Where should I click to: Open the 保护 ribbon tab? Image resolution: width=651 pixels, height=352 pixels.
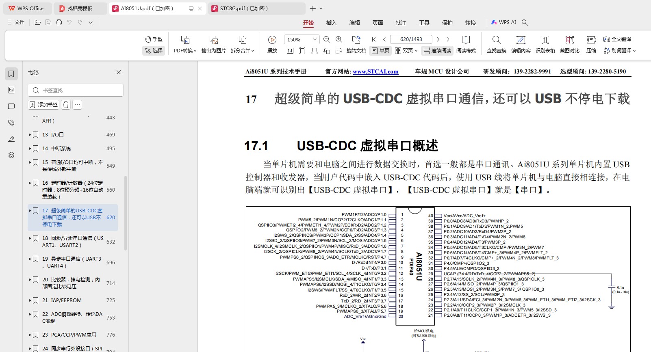447,23
